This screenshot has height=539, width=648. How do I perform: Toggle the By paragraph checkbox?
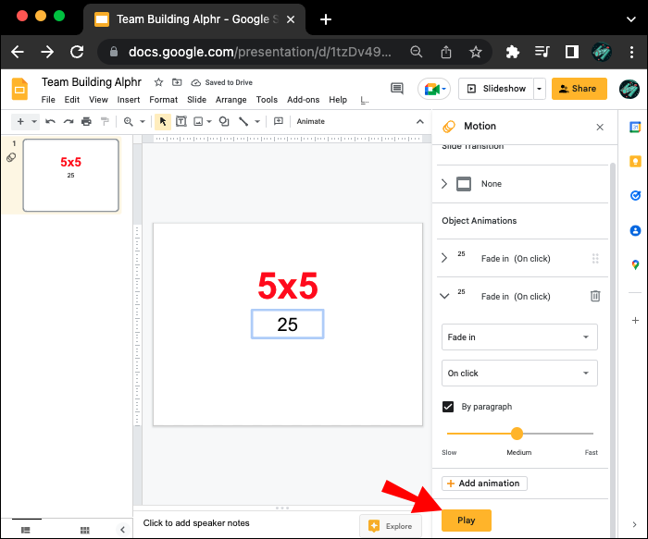[x=448, y=407]
